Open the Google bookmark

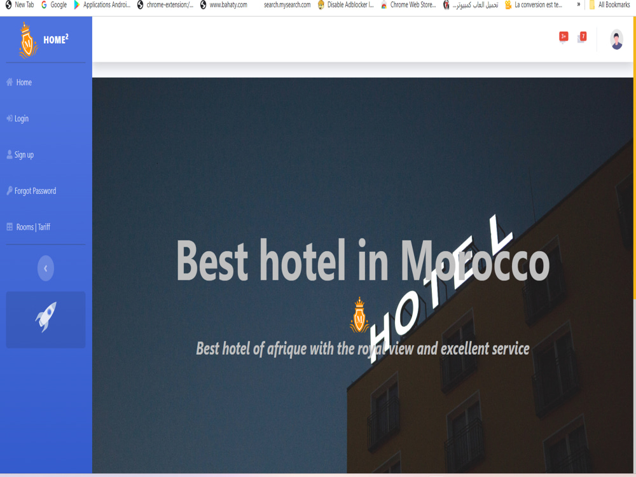[x=54, y=5]
